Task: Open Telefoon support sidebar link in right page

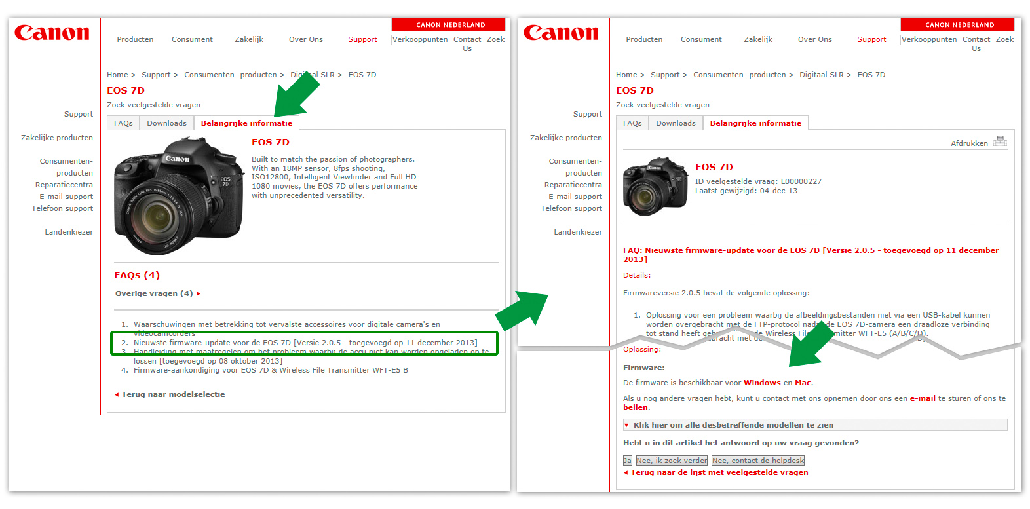Action: coord(571,208)
